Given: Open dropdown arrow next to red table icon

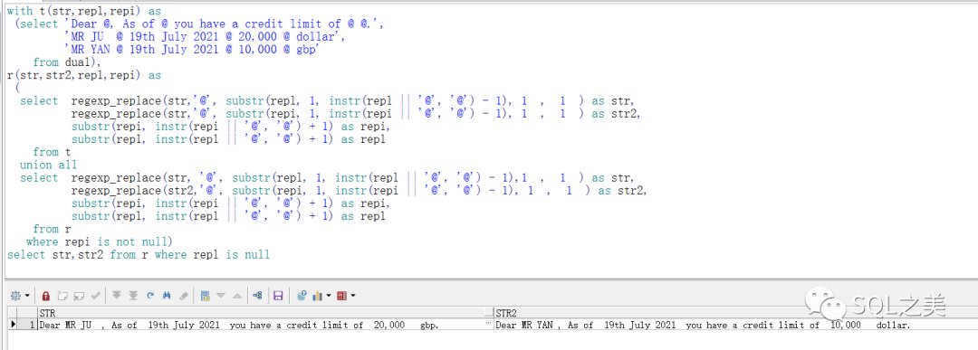Looking at the screenshot, I should point(353,295).
